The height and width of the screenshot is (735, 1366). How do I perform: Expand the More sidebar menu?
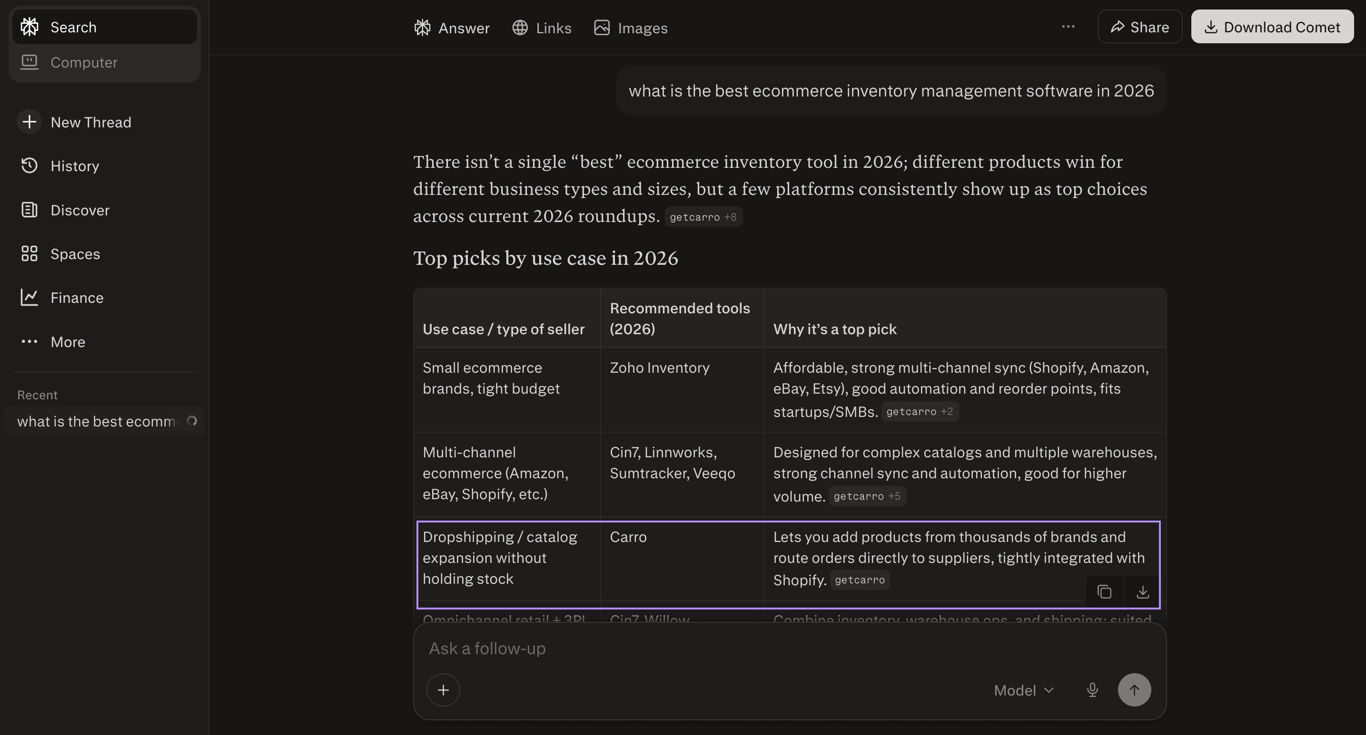click(67, 342)
